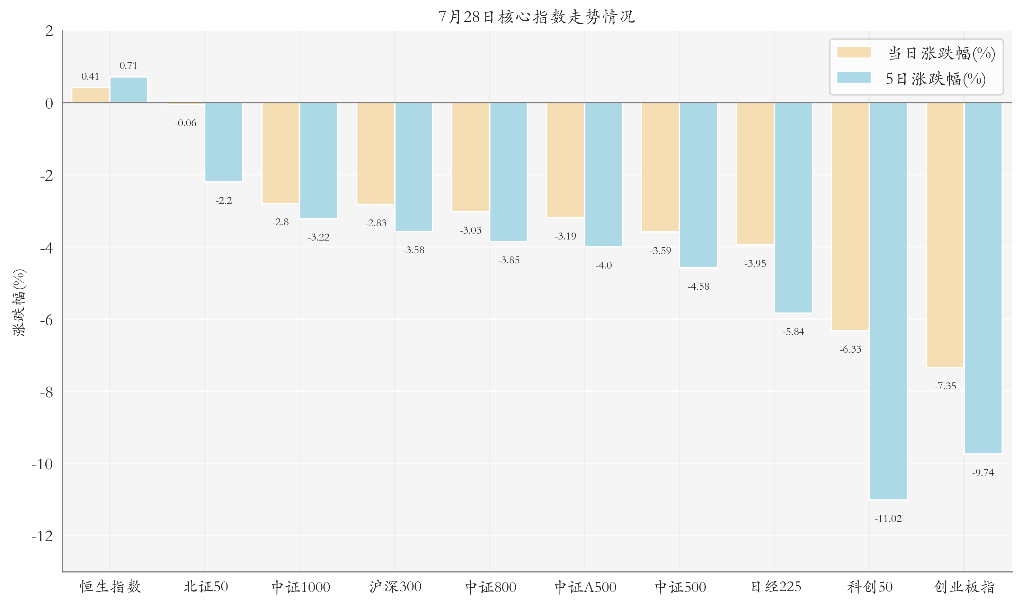
Task: Click the 日经225 axis label
Action: pyautogui.click(x=776, y=587)
